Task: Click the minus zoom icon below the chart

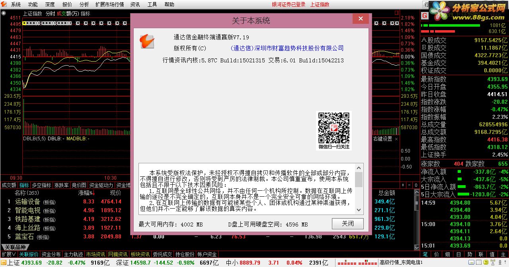Action: (409, 185)
